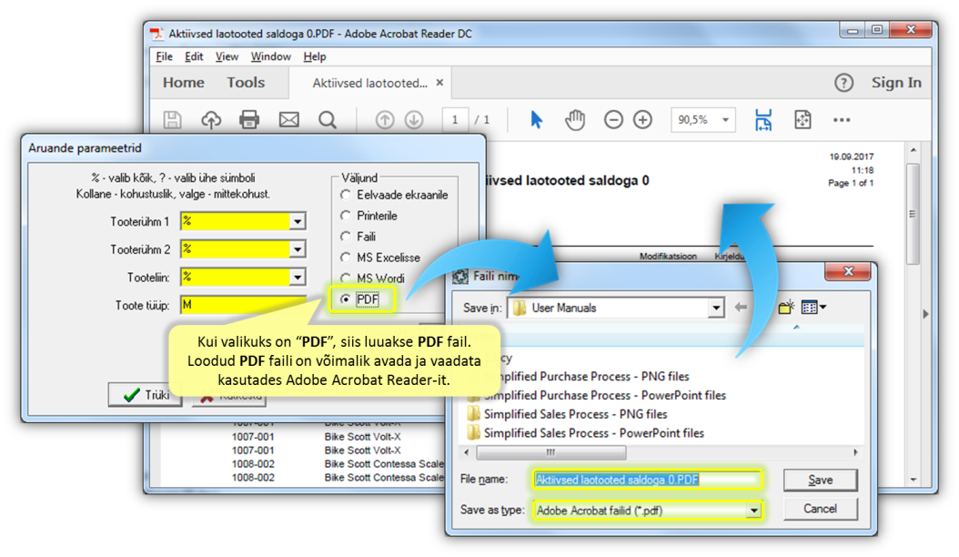
Task: Click the Save file icon in Acrobat toolbar
Action: pyautogui.click(x=173, y=119)
